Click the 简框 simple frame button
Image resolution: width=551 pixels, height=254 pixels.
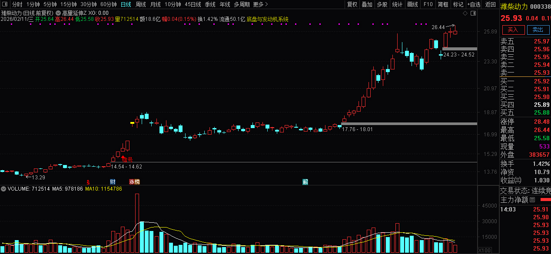point(443,4)
